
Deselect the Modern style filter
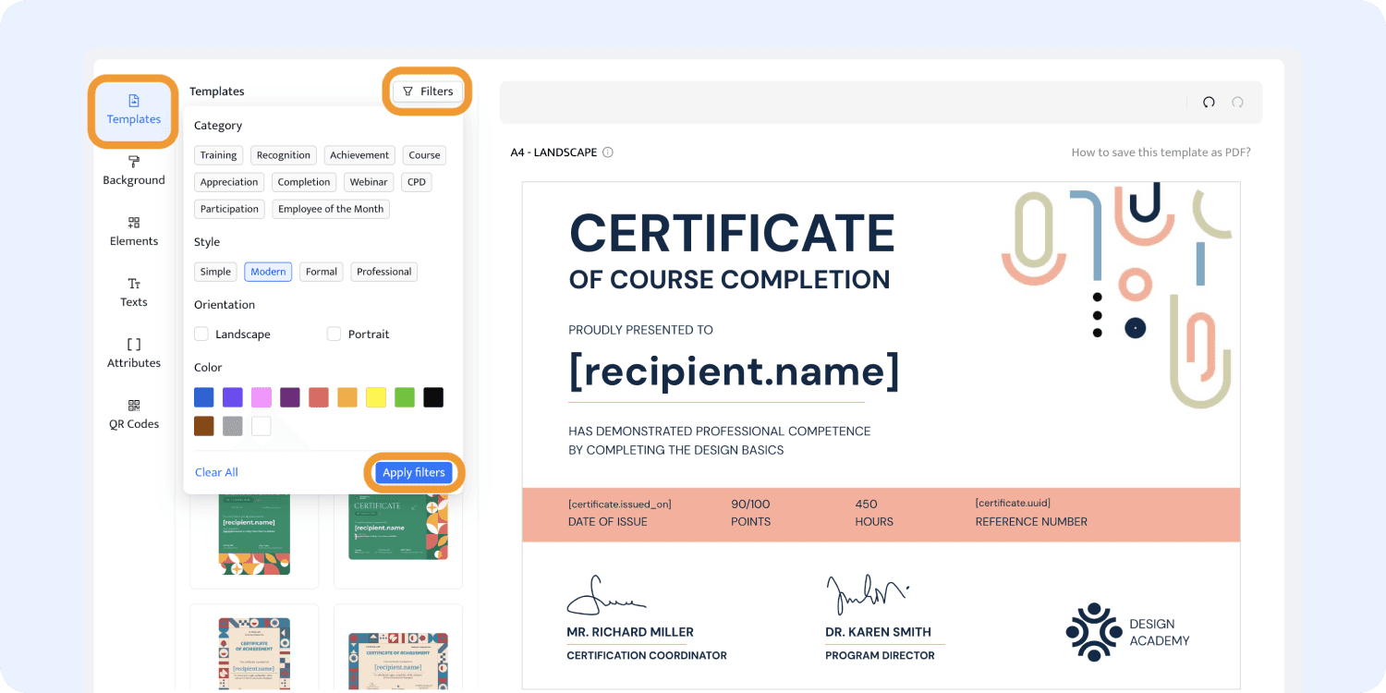pyautogui.click(x=268, y=272)
